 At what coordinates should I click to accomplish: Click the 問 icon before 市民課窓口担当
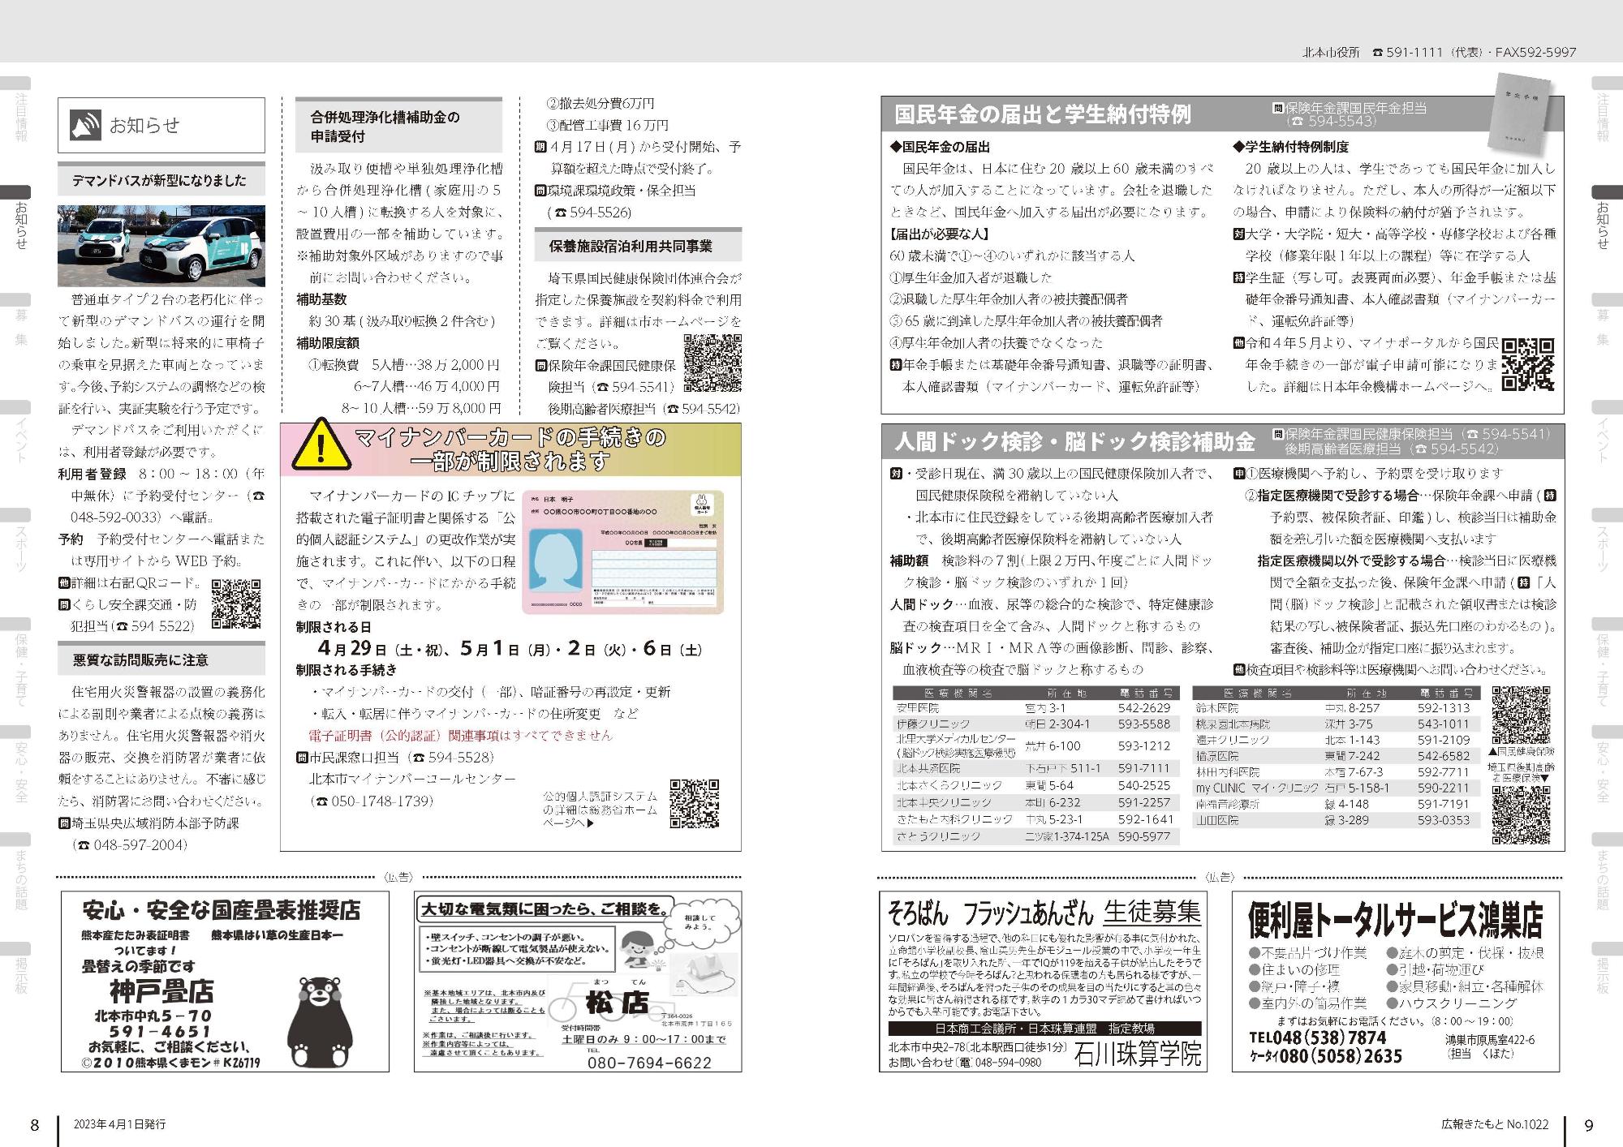(302, 758)
